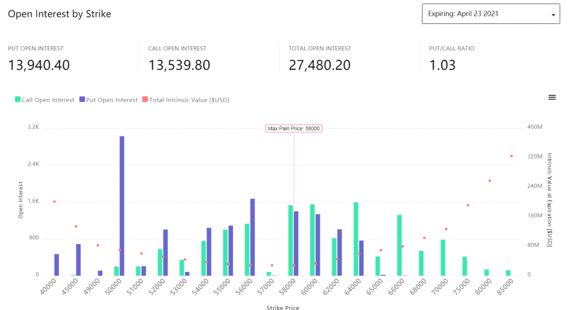Click the expiry dropdown caret arrow
The width and height of the screenshot is (586, 310).
tap(553, 15)
